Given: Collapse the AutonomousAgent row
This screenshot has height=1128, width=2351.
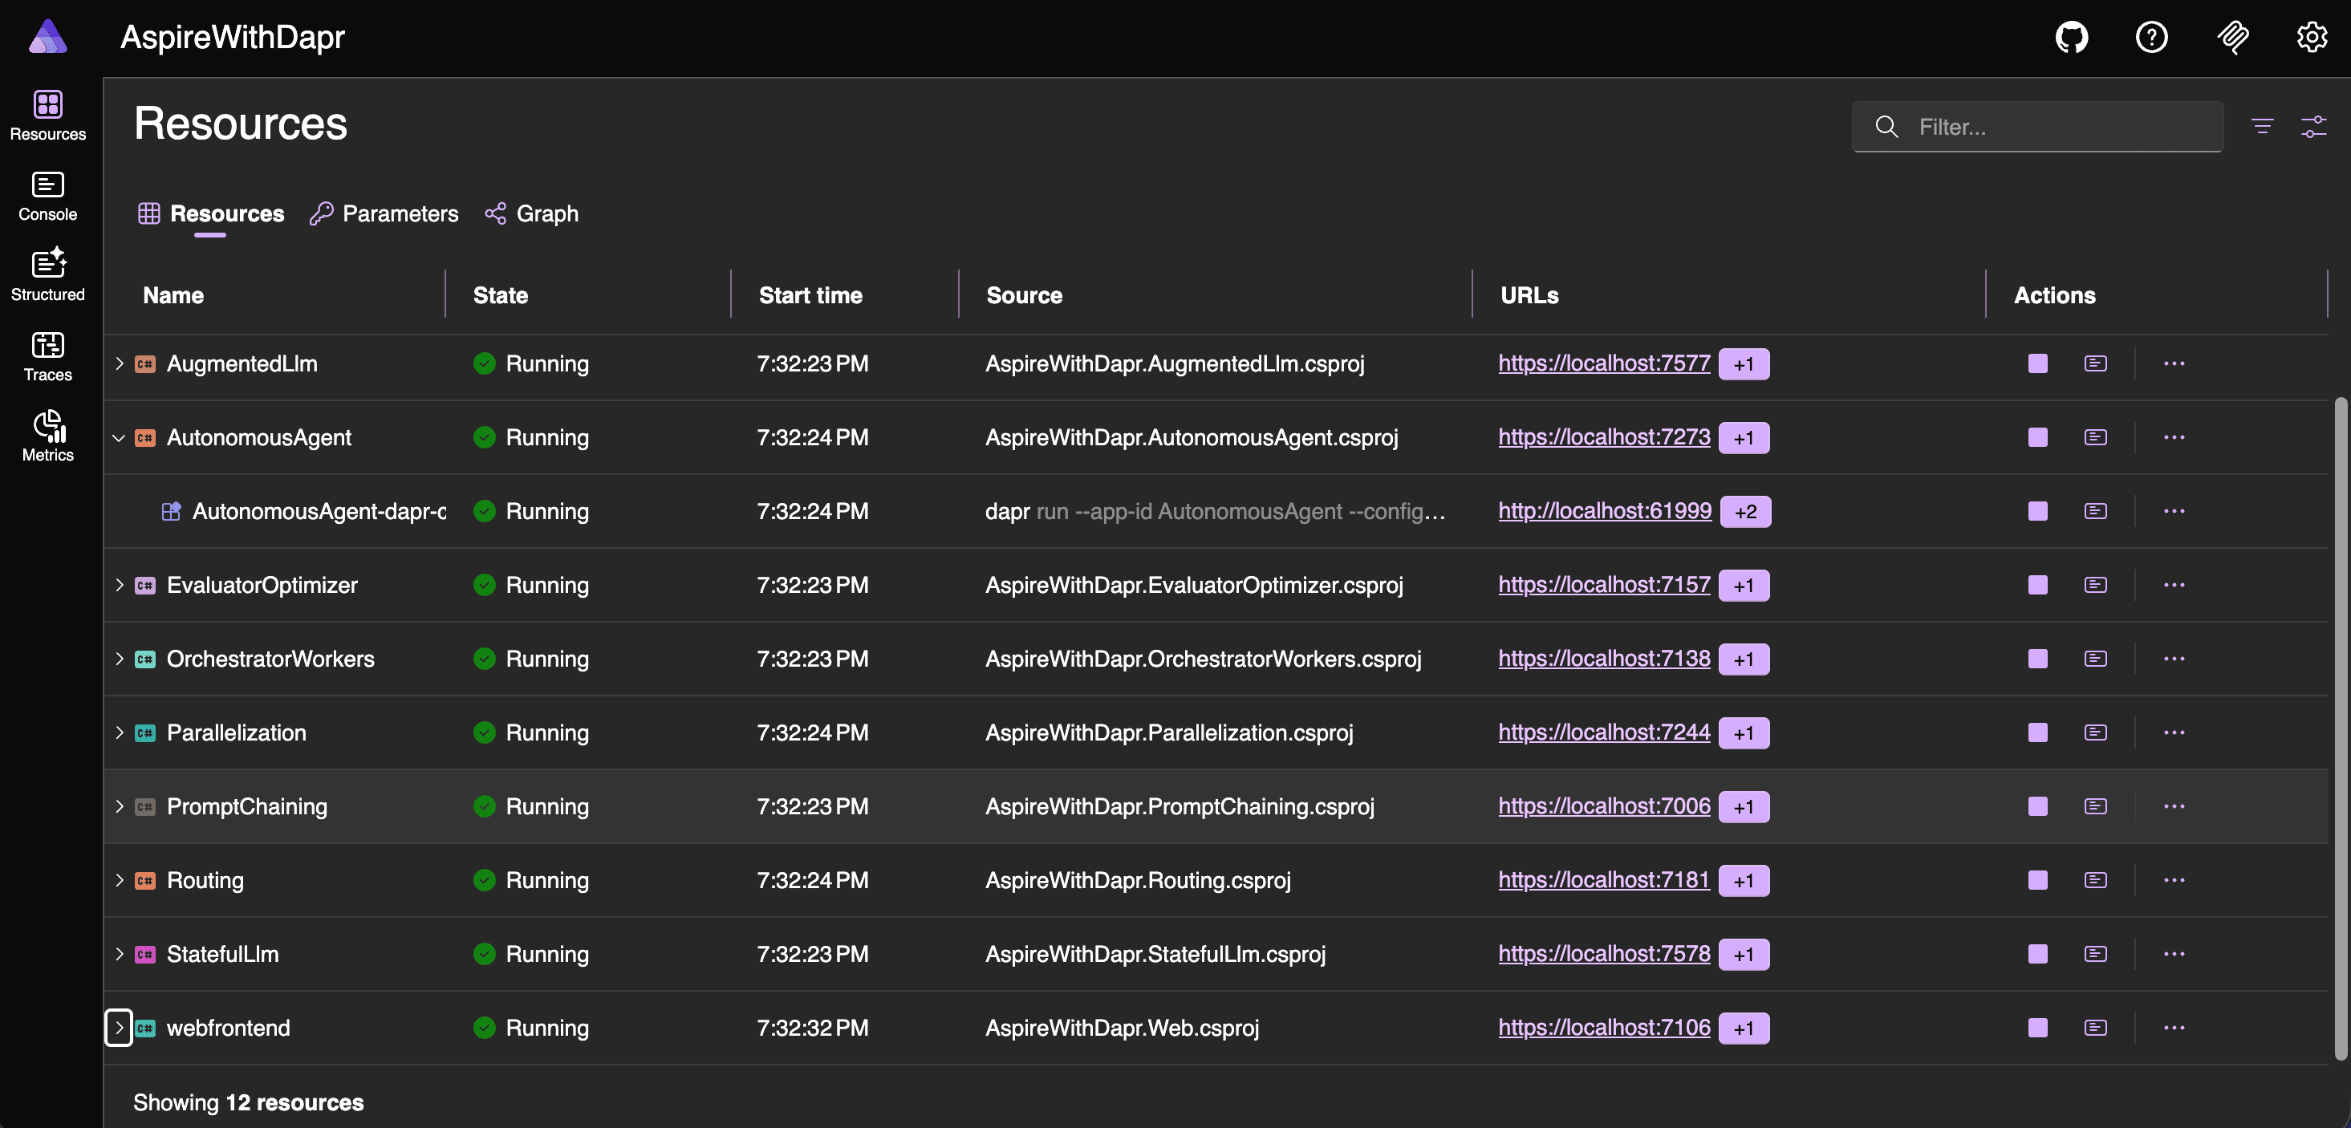Looking at the screenshot, I should pos(119,437).
